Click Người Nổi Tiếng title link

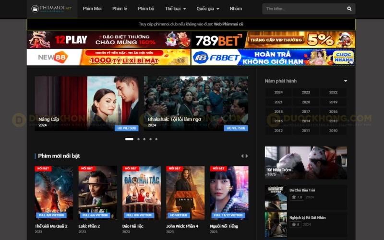pos(224,226)
